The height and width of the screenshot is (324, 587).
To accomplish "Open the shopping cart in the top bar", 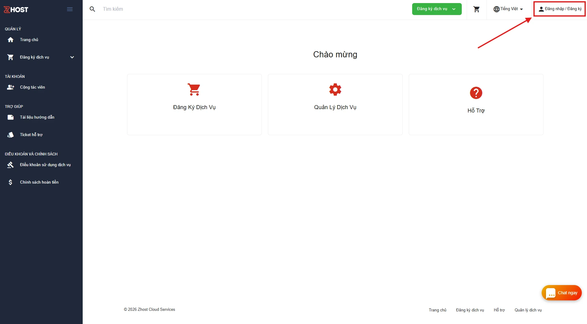I will (x=476, y=9).
